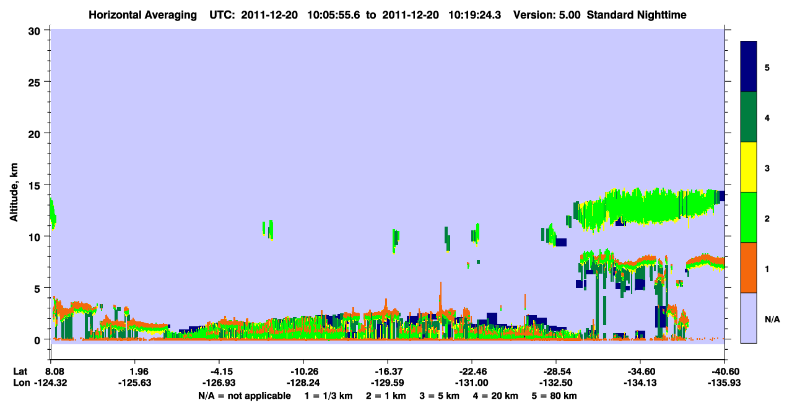Click the latitude value -16.37
The height and width of the screenshot is (413, 805).
click(x=388, y=372)
